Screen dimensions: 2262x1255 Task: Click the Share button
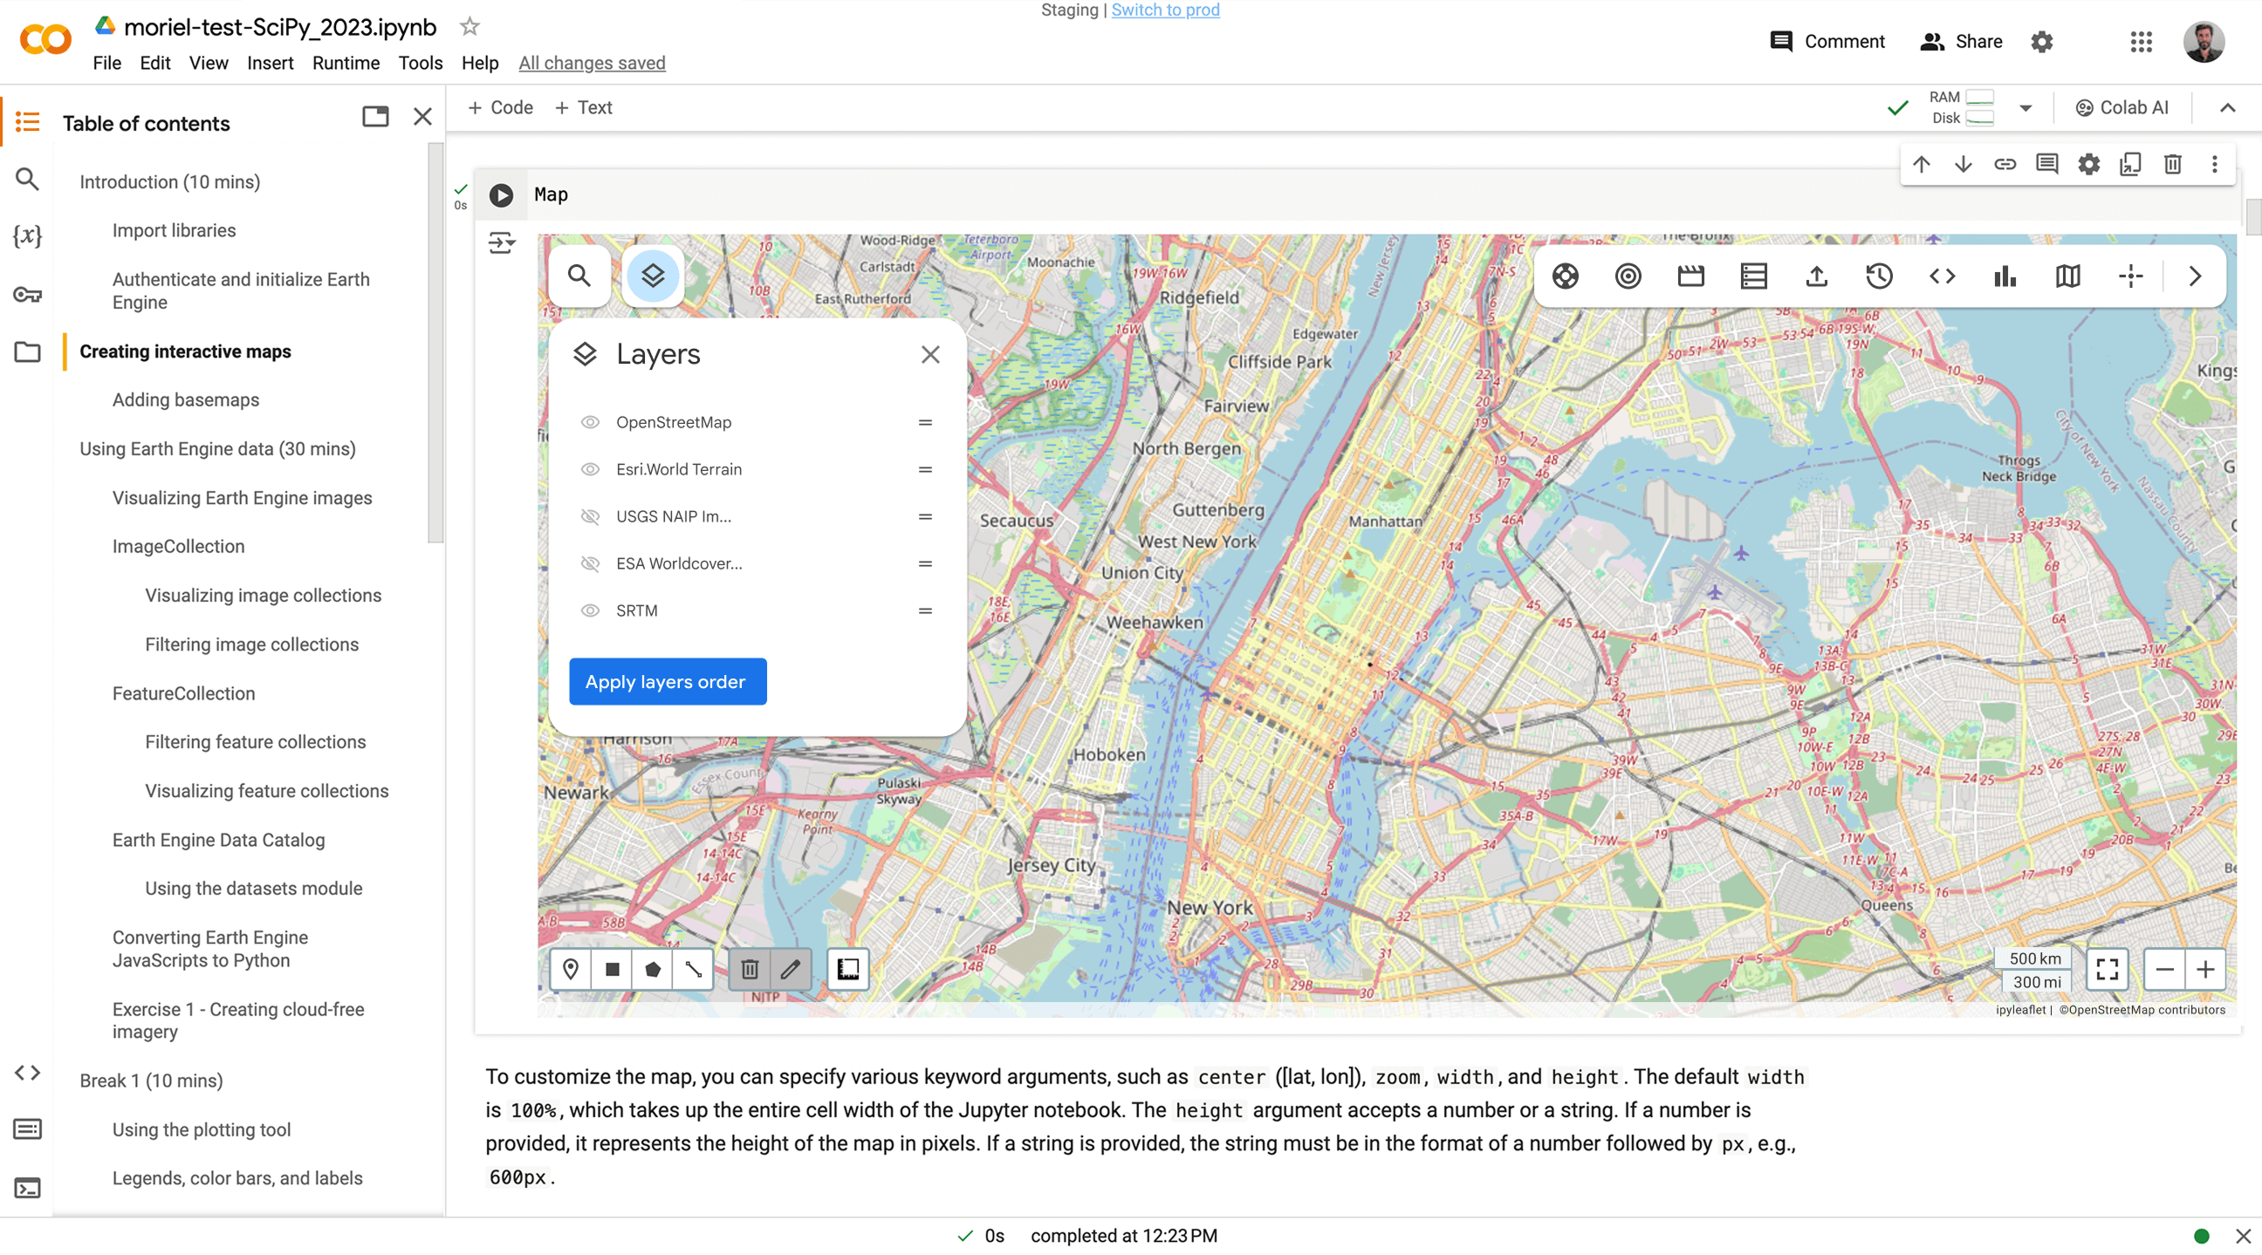coord(1961,41)
